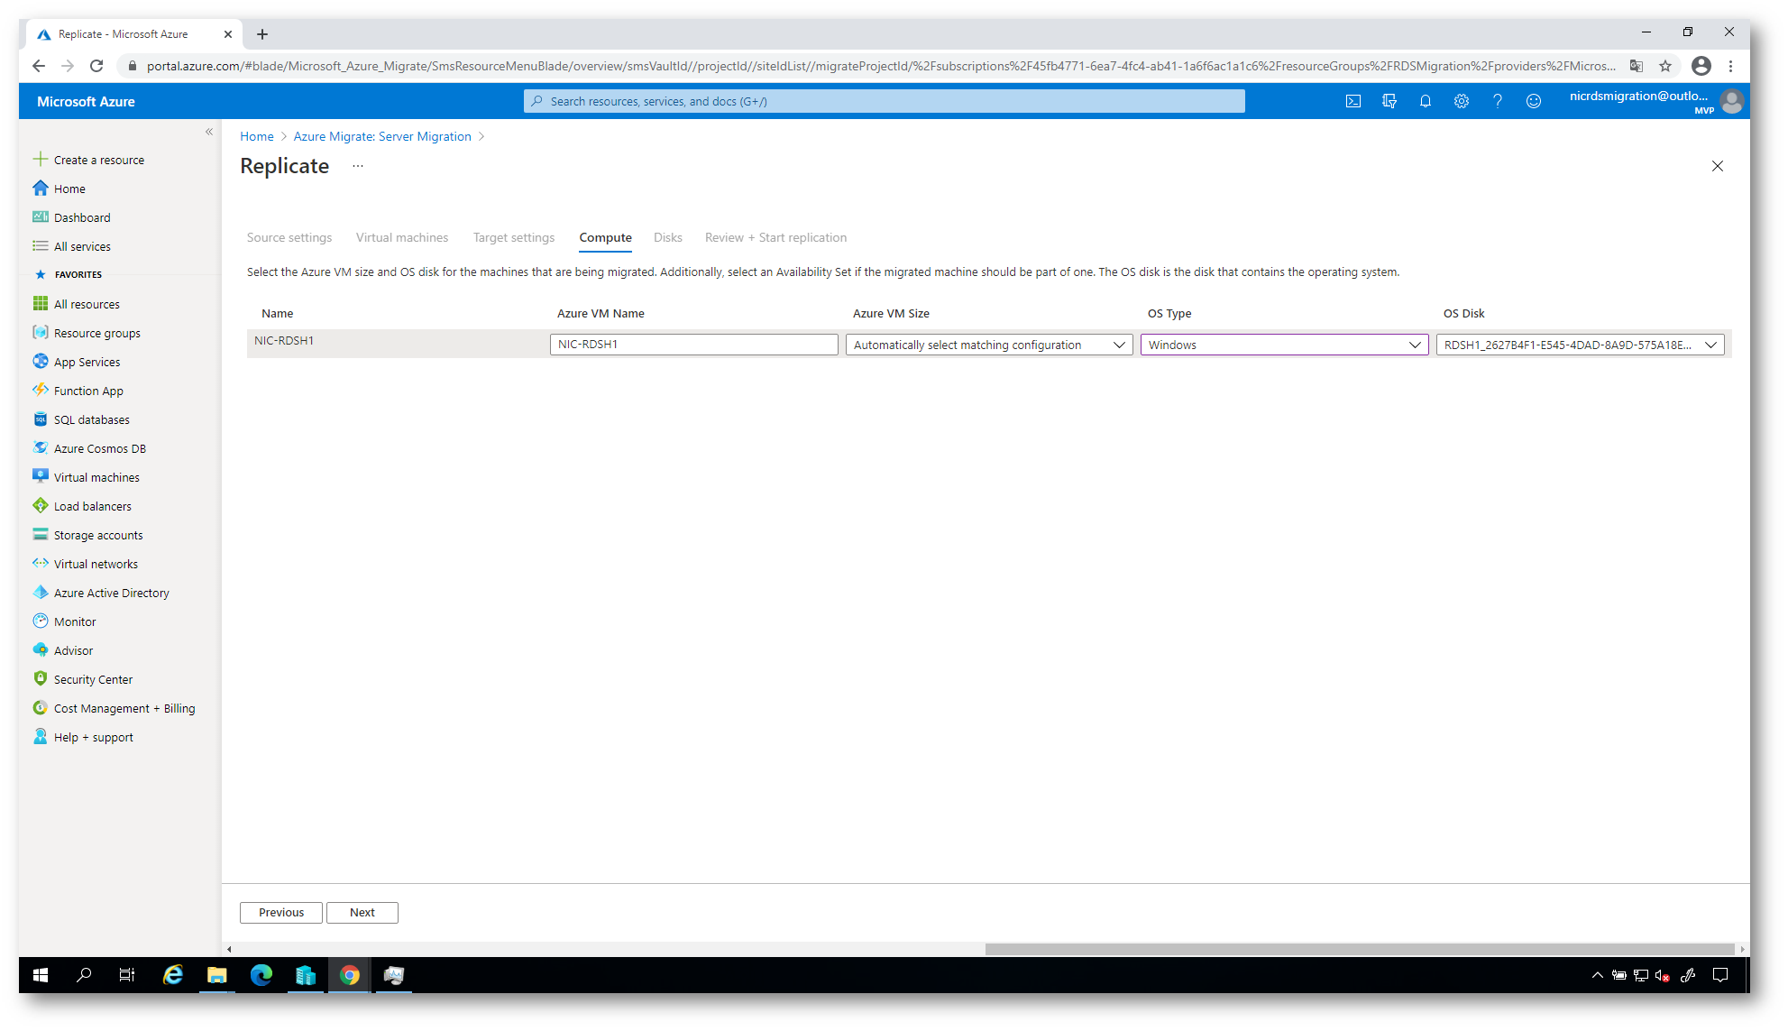Expand the OS Disk dropdown

tap(1580, 345)
